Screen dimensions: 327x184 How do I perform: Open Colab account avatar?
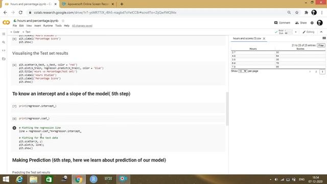pyautogui.click(x=320, y=22)
